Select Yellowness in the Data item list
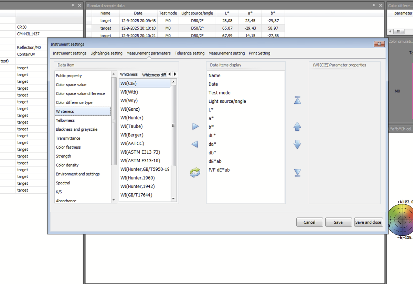 click(65, 120)
